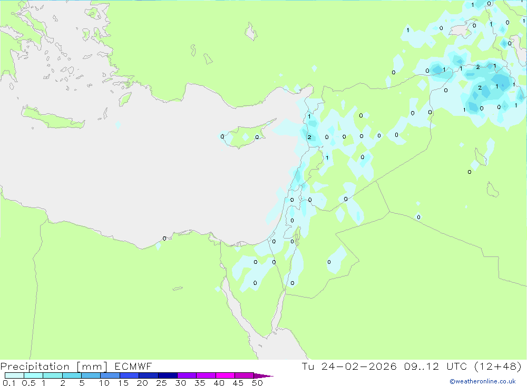Screen dimensions: 527x386
Task: Click the 'ECMWF' model label
Action: 133,366
